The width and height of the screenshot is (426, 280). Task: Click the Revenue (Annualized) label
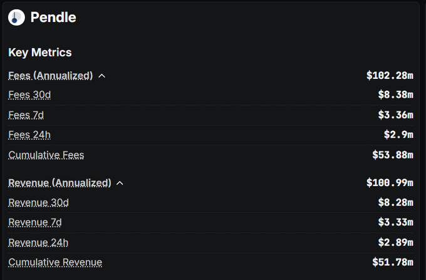tap(60, 183)
